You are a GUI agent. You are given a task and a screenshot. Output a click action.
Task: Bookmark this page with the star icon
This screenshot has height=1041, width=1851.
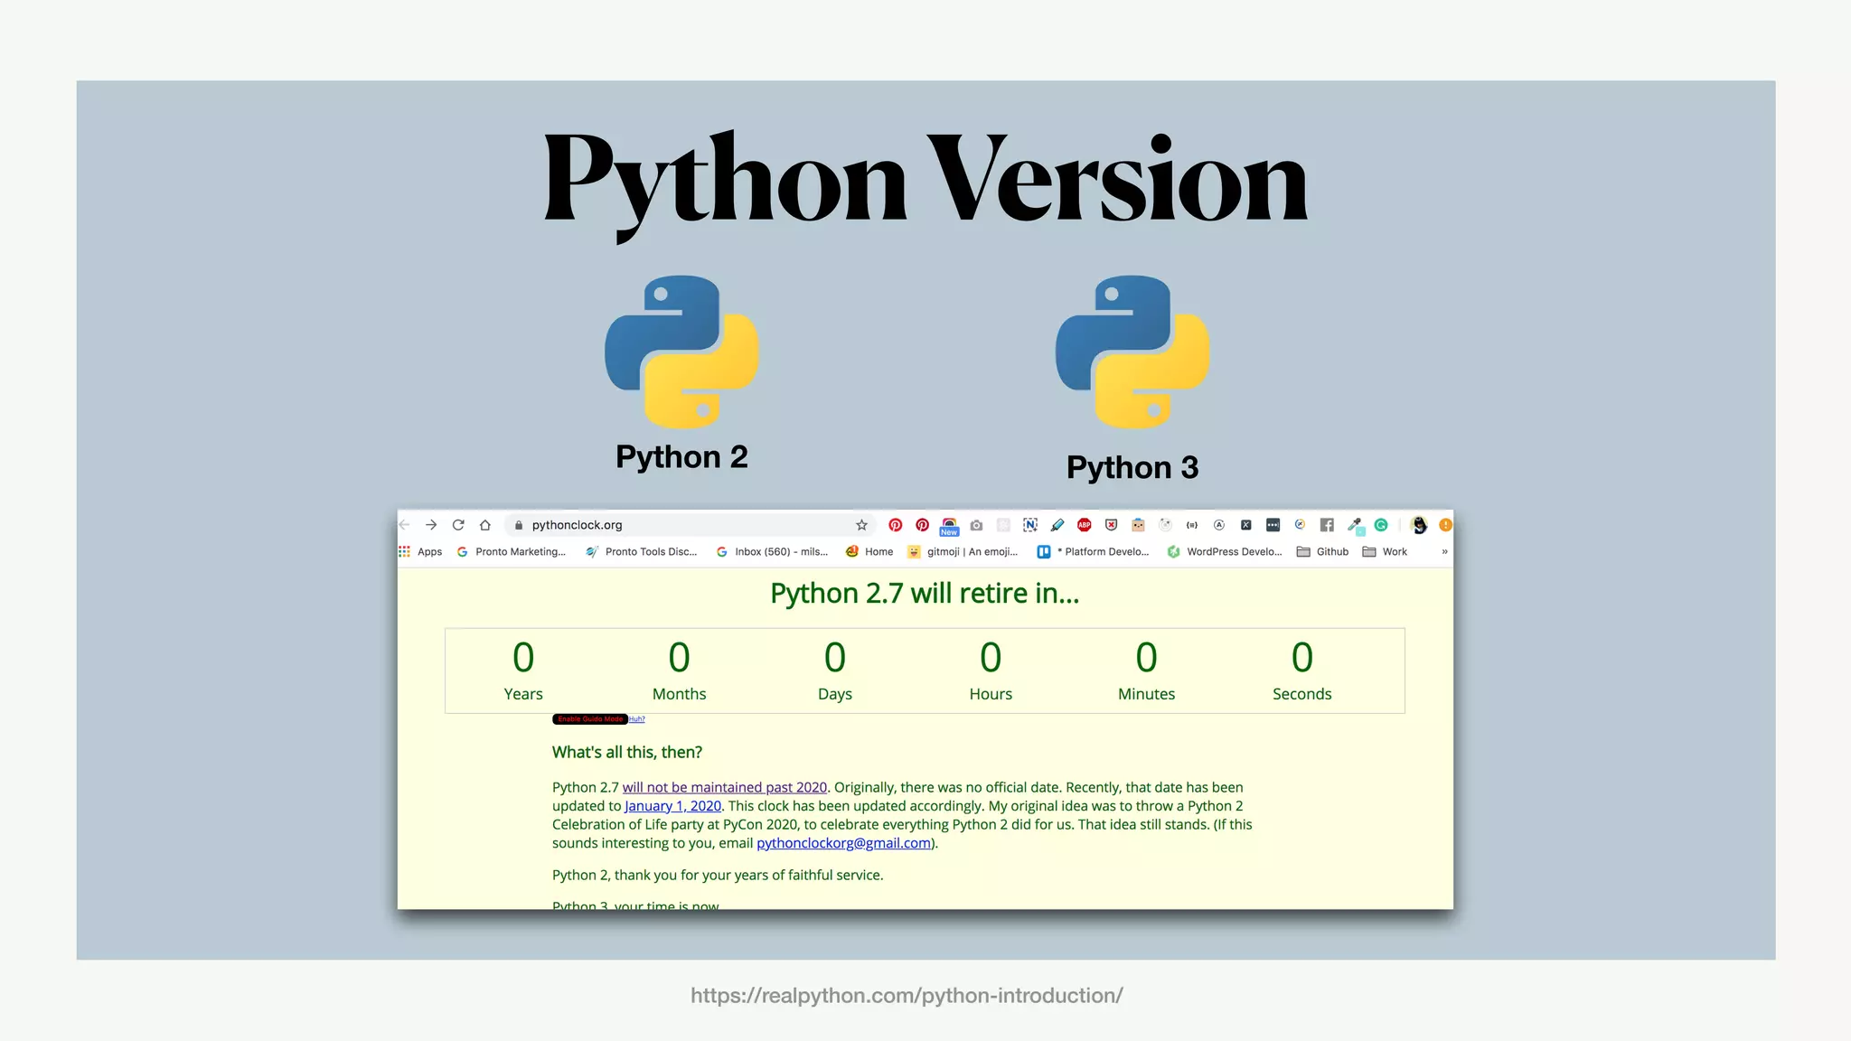tap(861, 525)
